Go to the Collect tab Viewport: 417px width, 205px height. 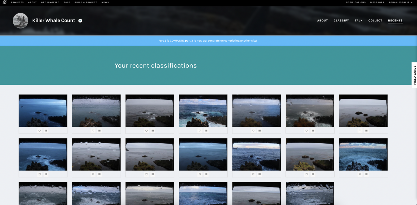[375, 20]
